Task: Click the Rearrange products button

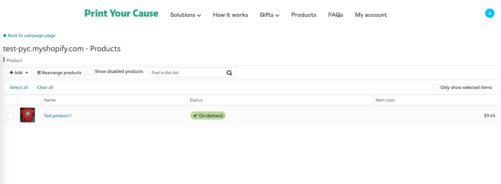Action: click(59, 73)
